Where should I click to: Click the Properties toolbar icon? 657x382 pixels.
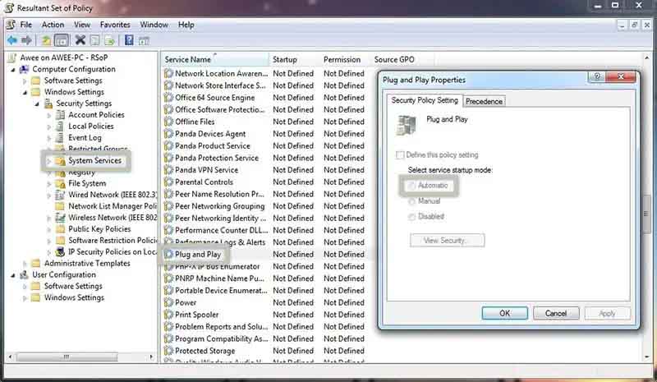click(x=95, y=40)
